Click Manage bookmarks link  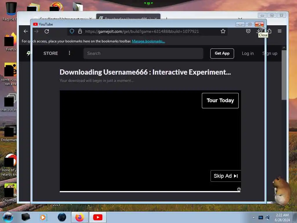coord(148,41)
